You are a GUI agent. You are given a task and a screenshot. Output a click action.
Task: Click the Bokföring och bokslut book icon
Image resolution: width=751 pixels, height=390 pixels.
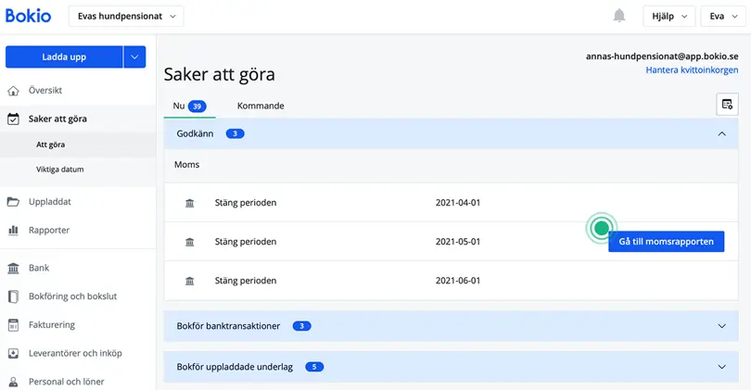click(13, 296)
